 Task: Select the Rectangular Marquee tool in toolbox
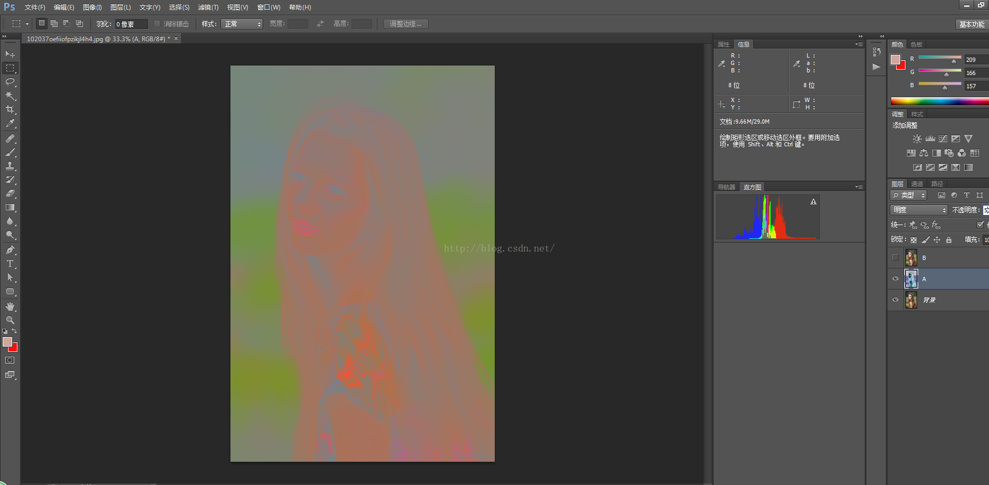[10, 68]
